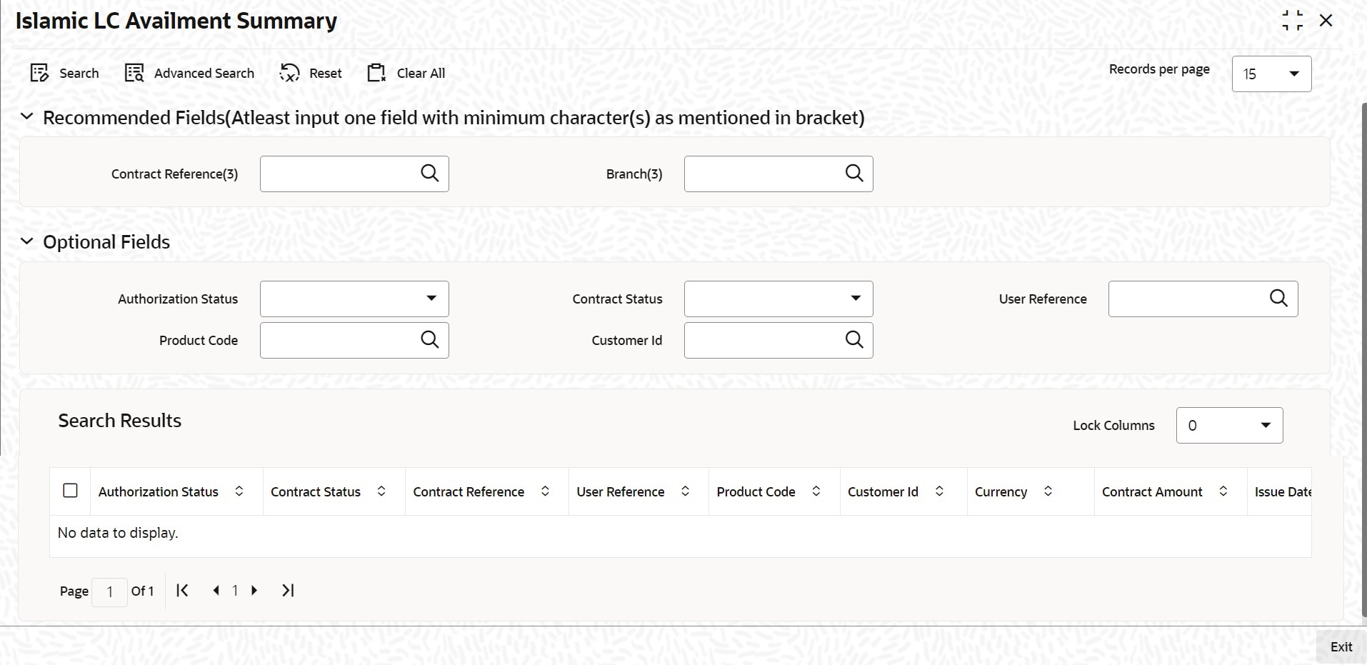Sort by the Contract Reference column
The height and width of the screenshot is (665, 1367).
(x=545, y=491)
